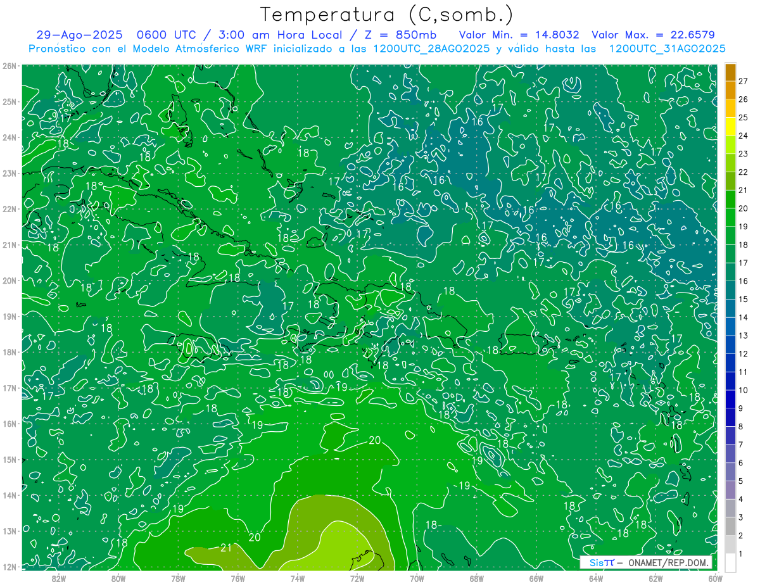Screen dimensions: 760x587
Task: Click the "82W" longitude axis label
Action: [58, 578]
